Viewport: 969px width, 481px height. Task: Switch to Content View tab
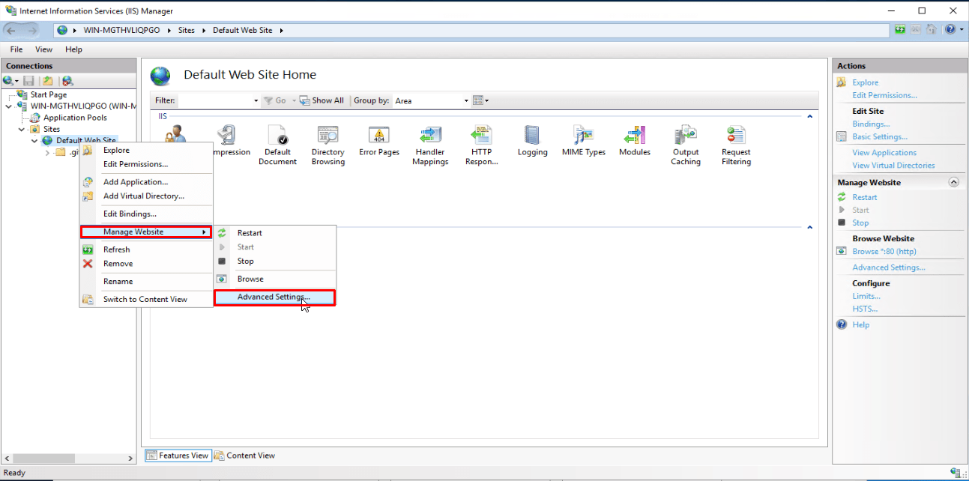(244, 456)
